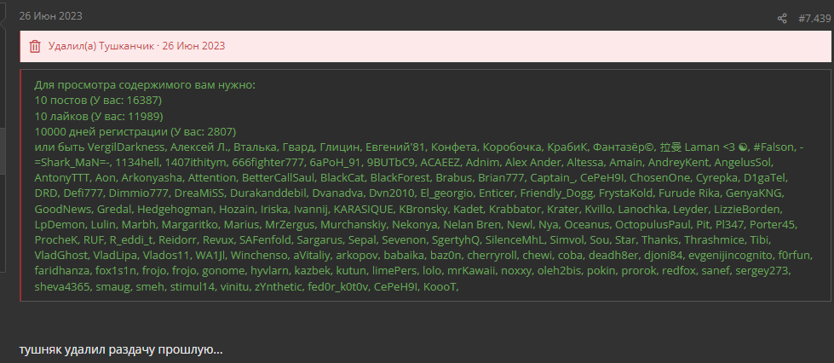The height and width of the screenshot is (363, 834).
Task: Open post permalink #7.439
Action: (x=814, y=19)
